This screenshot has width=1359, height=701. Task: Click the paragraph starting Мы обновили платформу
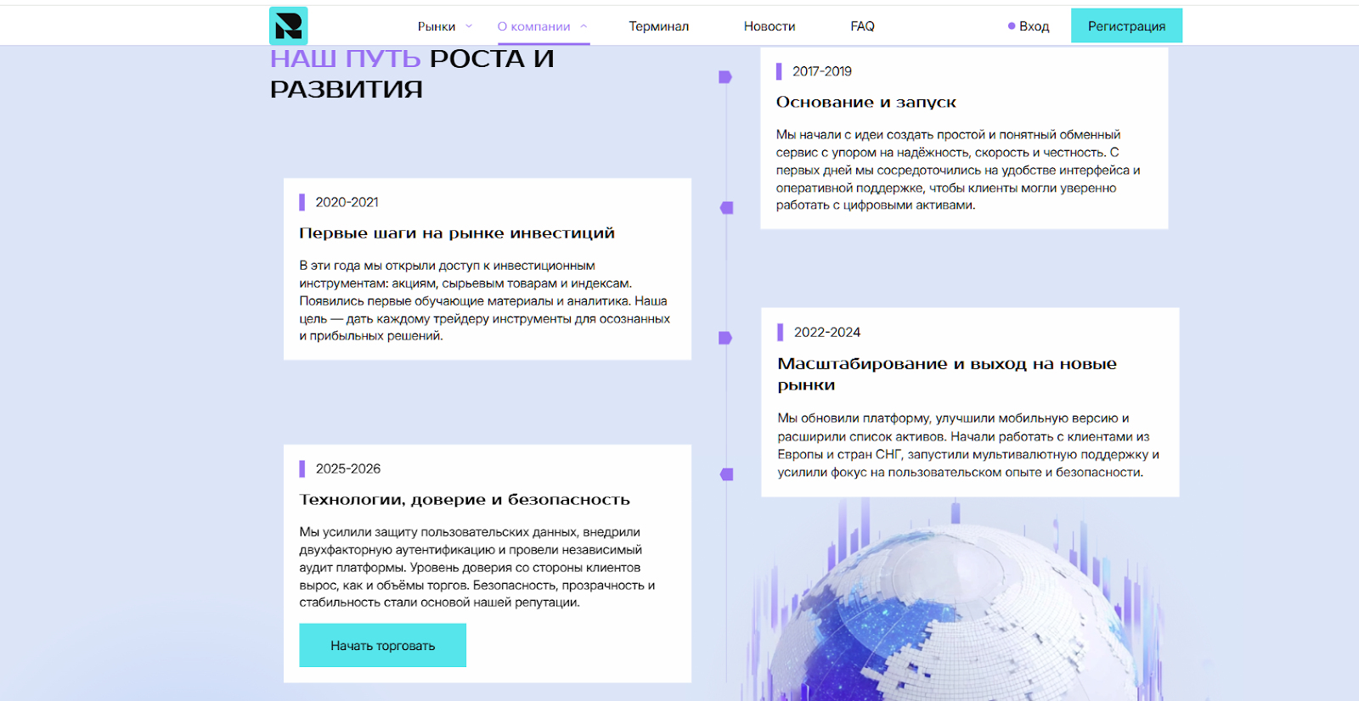[x=968, y=446]
